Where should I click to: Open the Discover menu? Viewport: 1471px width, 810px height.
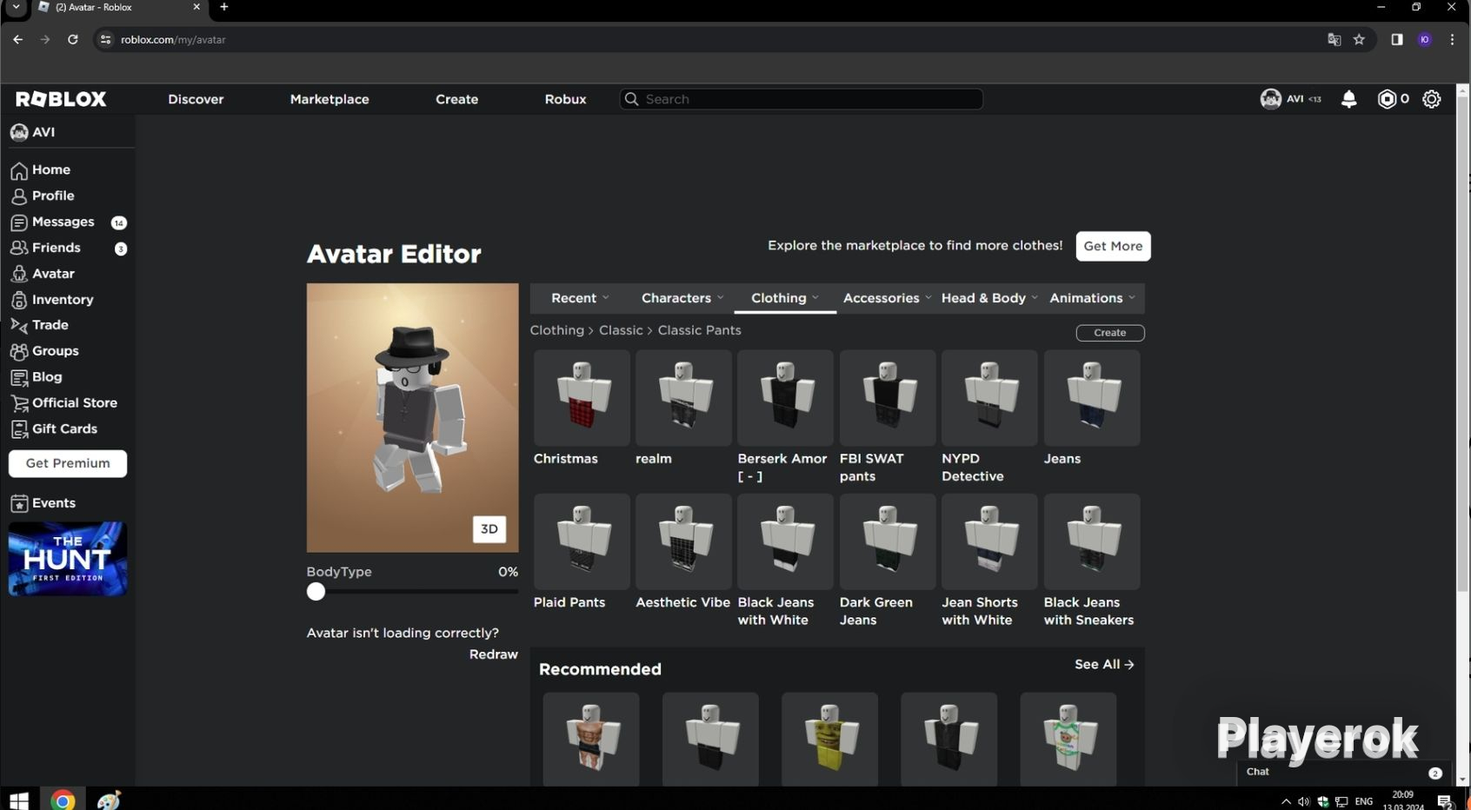point(196,99)
